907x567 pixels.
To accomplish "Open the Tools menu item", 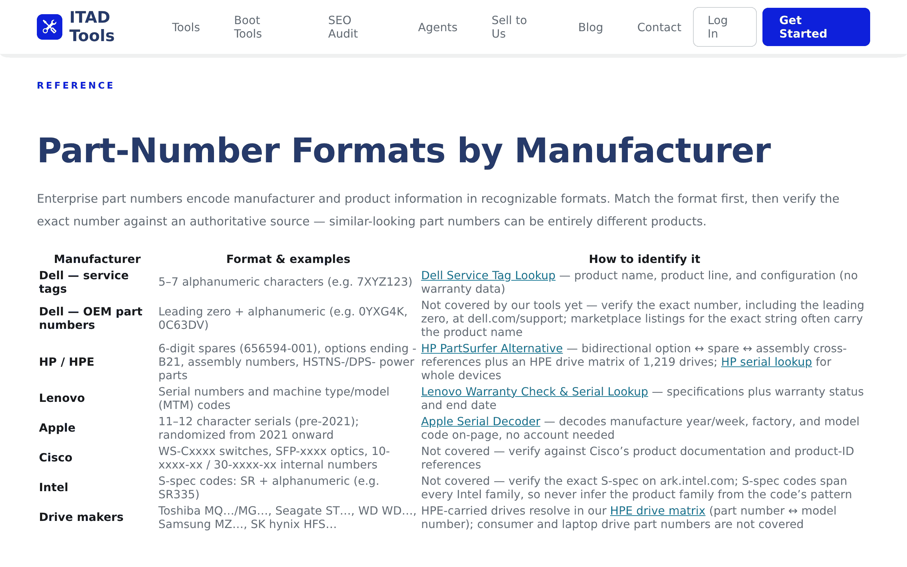I will point(186,27).
